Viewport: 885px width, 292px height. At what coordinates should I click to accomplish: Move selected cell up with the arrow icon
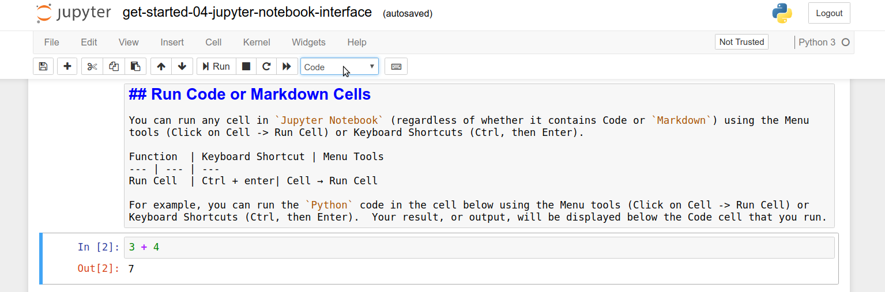161,66
